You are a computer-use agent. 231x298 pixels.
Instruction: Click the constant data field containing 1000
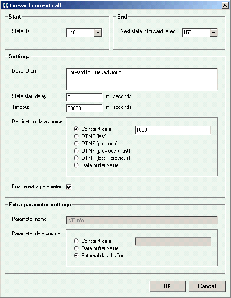click(173, 130)
